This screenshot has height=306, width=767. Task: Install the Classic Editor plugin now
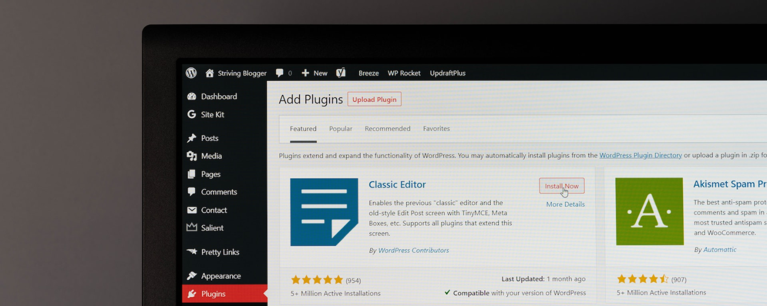562,186
